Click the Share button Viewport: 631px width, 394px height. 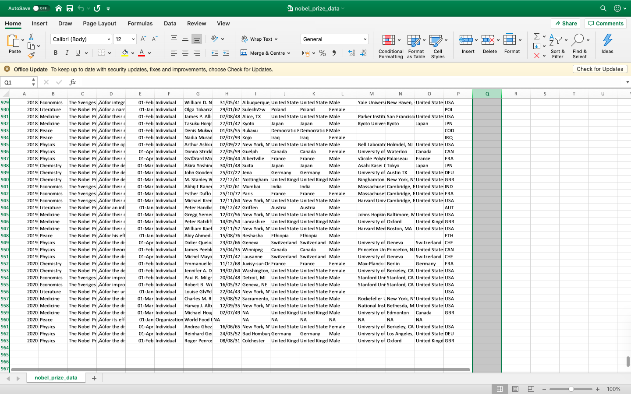pos(565,23)
